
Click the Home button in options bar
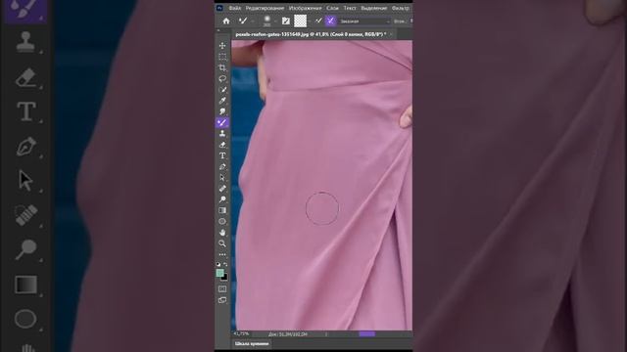point(226,22)
